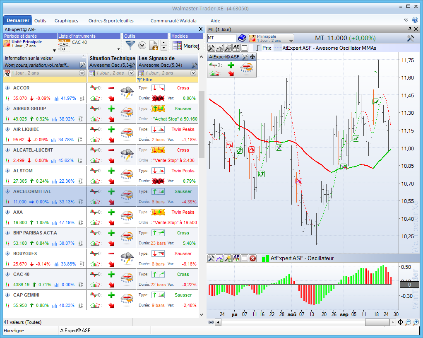Screen dimensions: 423x338
Task: Open the blue help question mark icon
Action: [415, 20]
